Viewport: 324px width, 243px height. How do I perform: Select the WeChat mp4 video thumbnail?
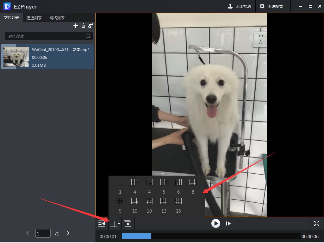point(16,57)
